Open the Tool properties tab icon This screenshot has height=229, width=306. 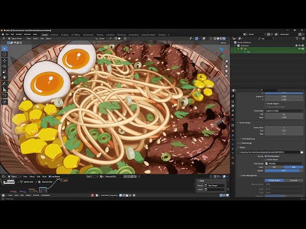pyautogui.click(x=233, y=96)
